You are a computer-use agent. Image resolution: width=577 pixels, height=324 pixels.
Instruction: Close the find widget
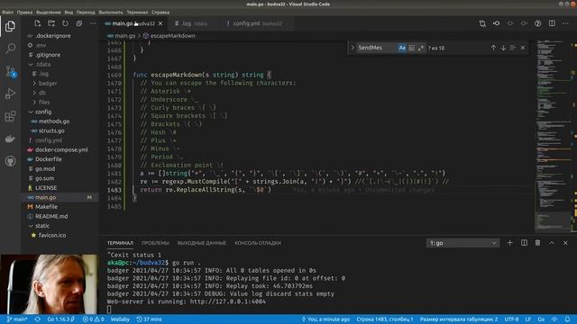[523, 48]
